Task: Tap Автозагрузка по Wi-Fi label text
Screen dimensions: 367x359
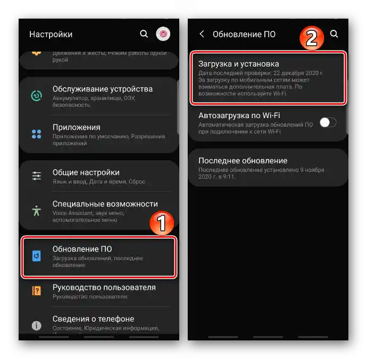Action: coord(239,115)
